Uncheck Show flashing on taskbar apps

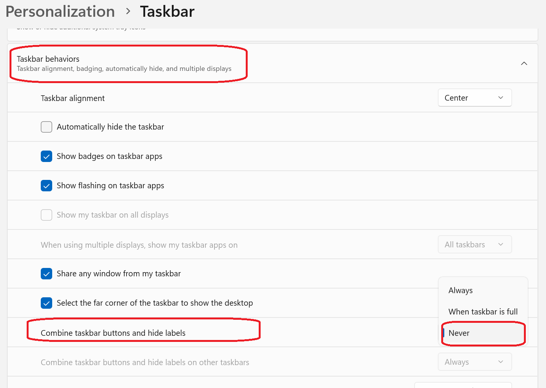[x=46, y=186]
